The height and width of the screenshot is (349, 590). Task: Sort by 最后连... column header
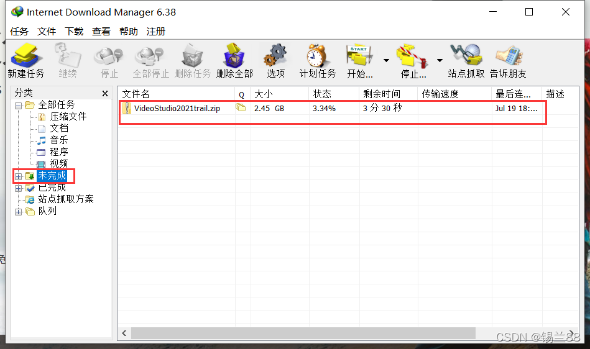517,94
